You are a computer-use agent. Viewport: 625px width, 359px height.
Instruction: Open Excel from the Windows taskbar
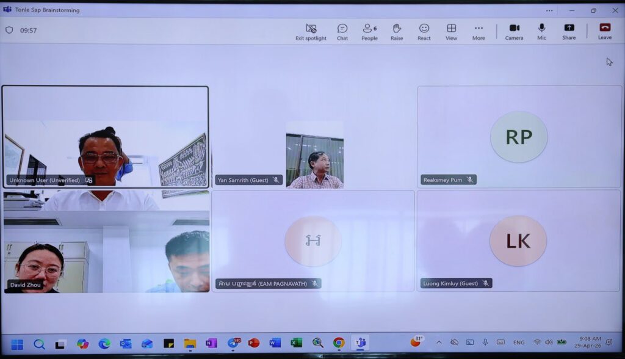(296, 343)
